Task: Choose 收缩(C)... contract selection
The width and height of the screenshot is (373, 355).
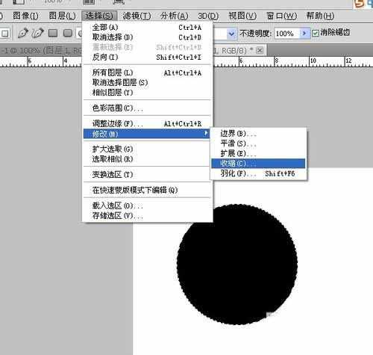Action: (258, 164)
